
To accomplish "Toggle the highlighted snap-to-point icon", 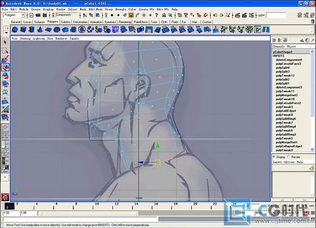I will [131, 15].
